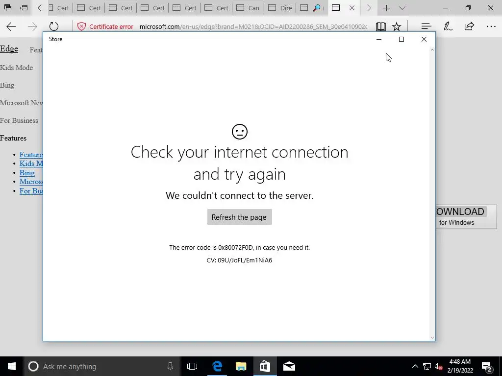Switch to the "Can" tab
This screenshot has width=502, height=376.
pyautogui.click(x=249, y=8)
